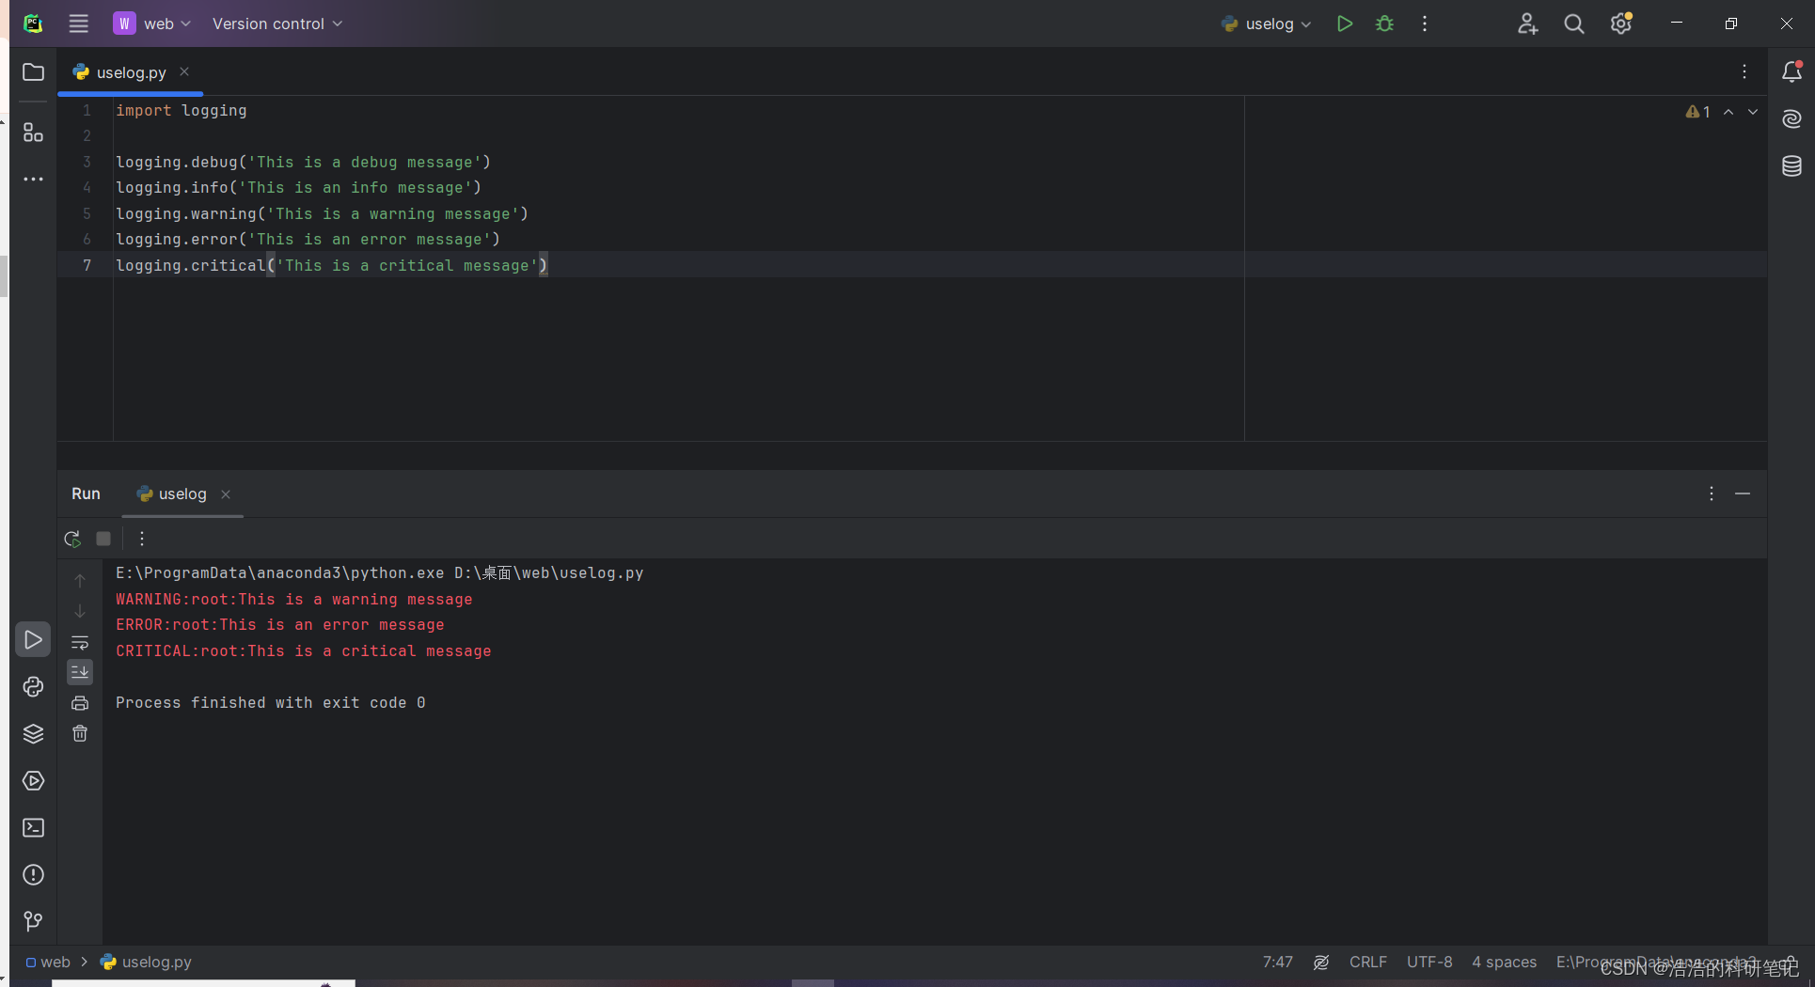Close the uselog.py editor tab
The height and width of the screenshot is (987, 1815).
pos(184,71)
